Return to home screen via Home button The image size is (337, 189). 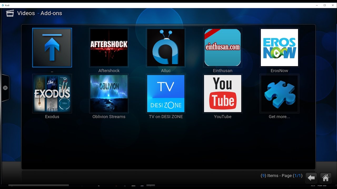(x=325, y=178)
